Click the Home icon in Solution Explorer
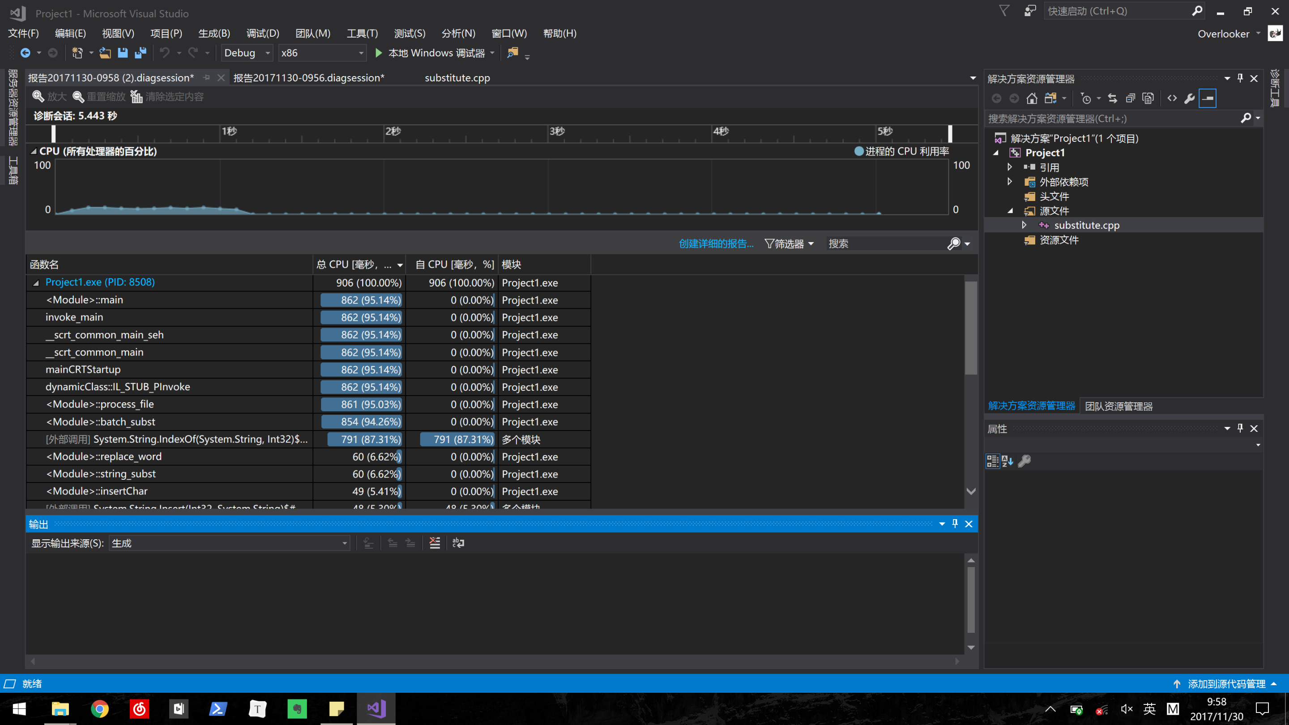1289x725 pixels. (x=1032, y=98)
